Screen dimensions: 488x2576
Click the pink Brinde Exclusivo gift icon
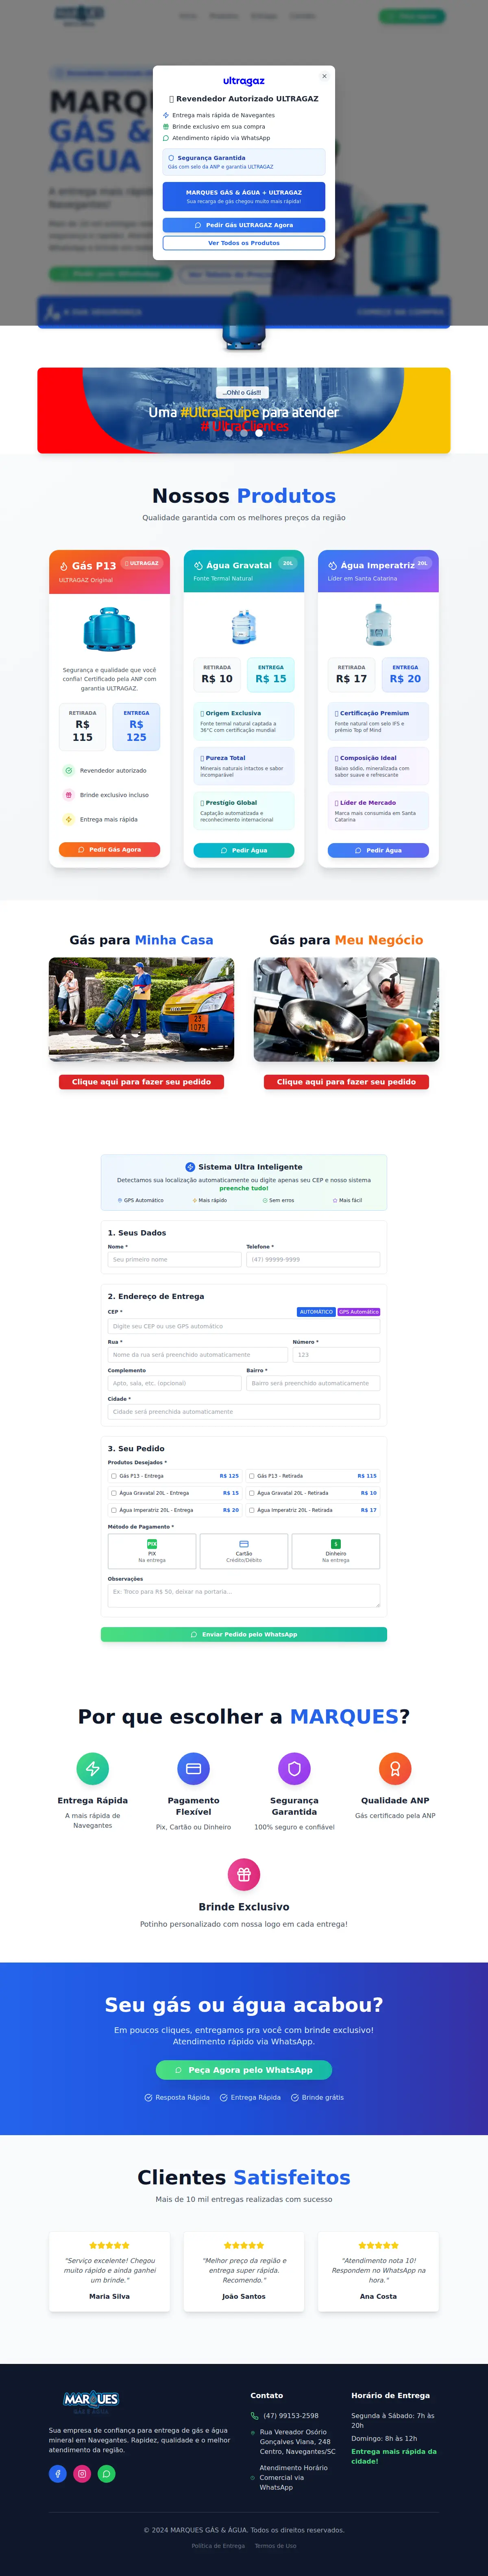click(244, 1874)
